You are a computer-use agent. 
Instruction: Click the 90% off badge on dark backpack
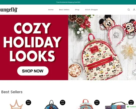(x=63, y=102)
